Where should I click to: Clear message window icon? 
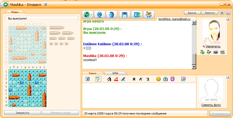point(183,79)
